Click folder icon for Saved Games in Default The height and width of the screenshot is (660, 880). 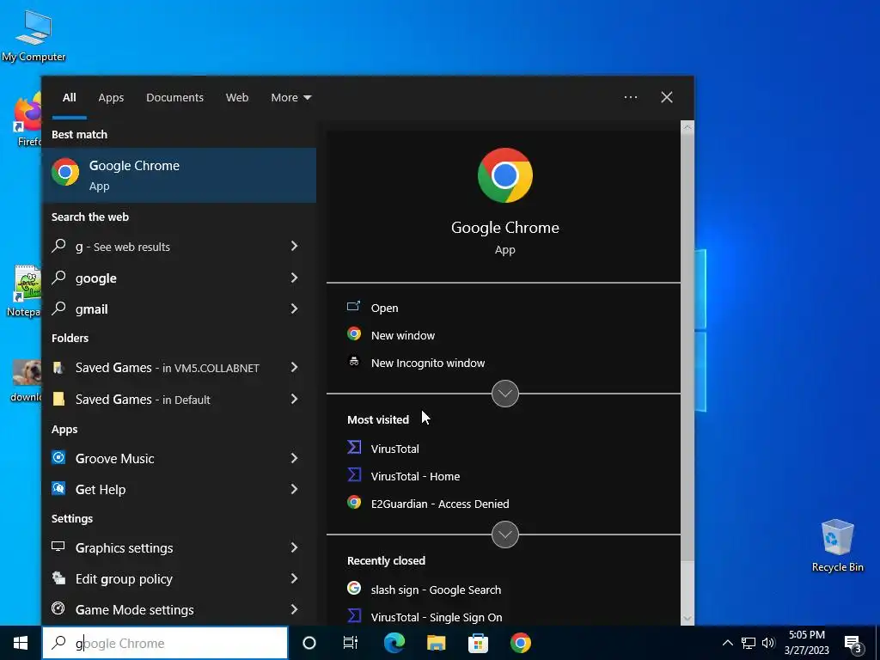pyautogui.click(x=58, y=399)
